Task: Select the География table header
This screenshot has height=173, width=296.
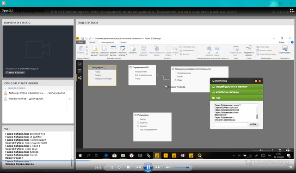Action: click(102, 67)
